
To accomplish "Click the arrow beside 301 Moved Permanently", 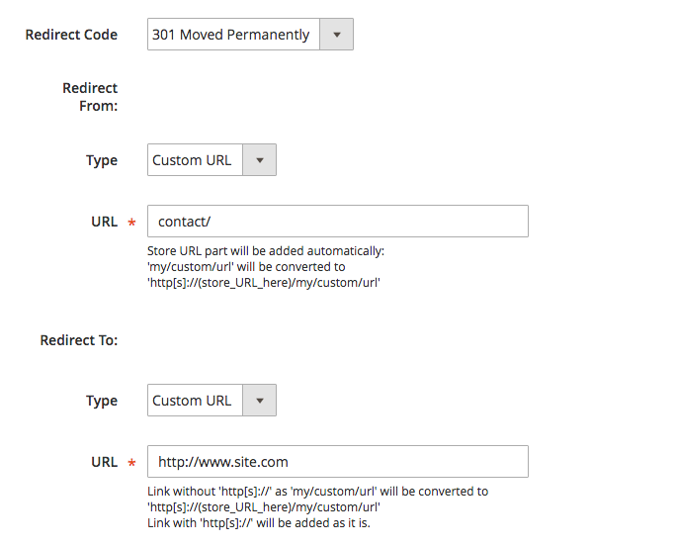I will [x=336, y=35].
